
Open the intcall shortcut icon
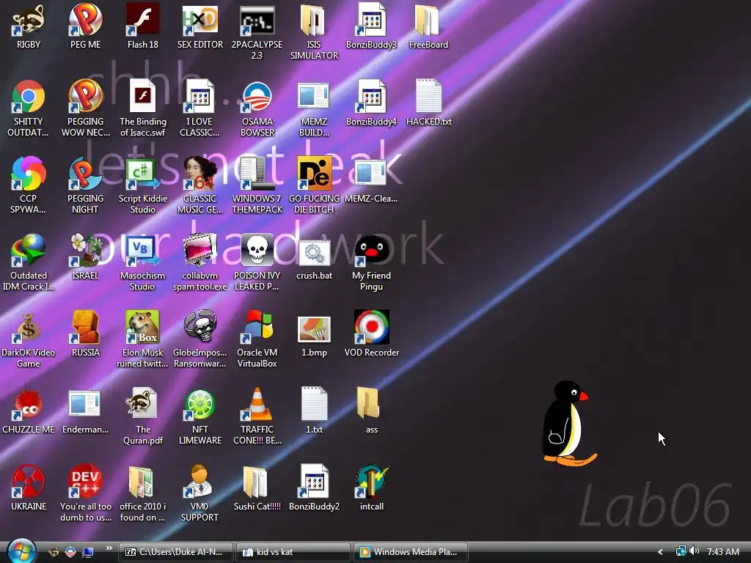(371, 481)
